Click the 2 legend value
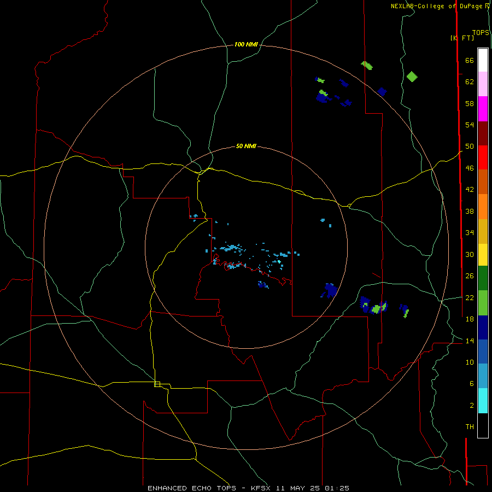The height and width of the screenshot is (492, 492). [472, 405]
